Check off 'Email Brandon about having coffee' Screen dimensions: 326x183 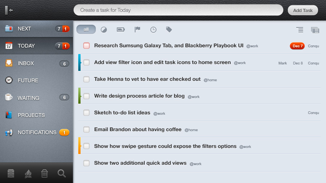click(87, 129)
